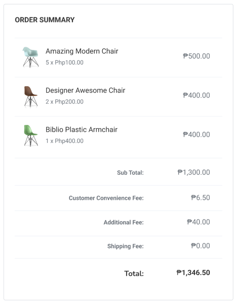Click the ₱1,346.50 total amount
Viewport: 240px width, 306px height.
[x=193, y=273]
